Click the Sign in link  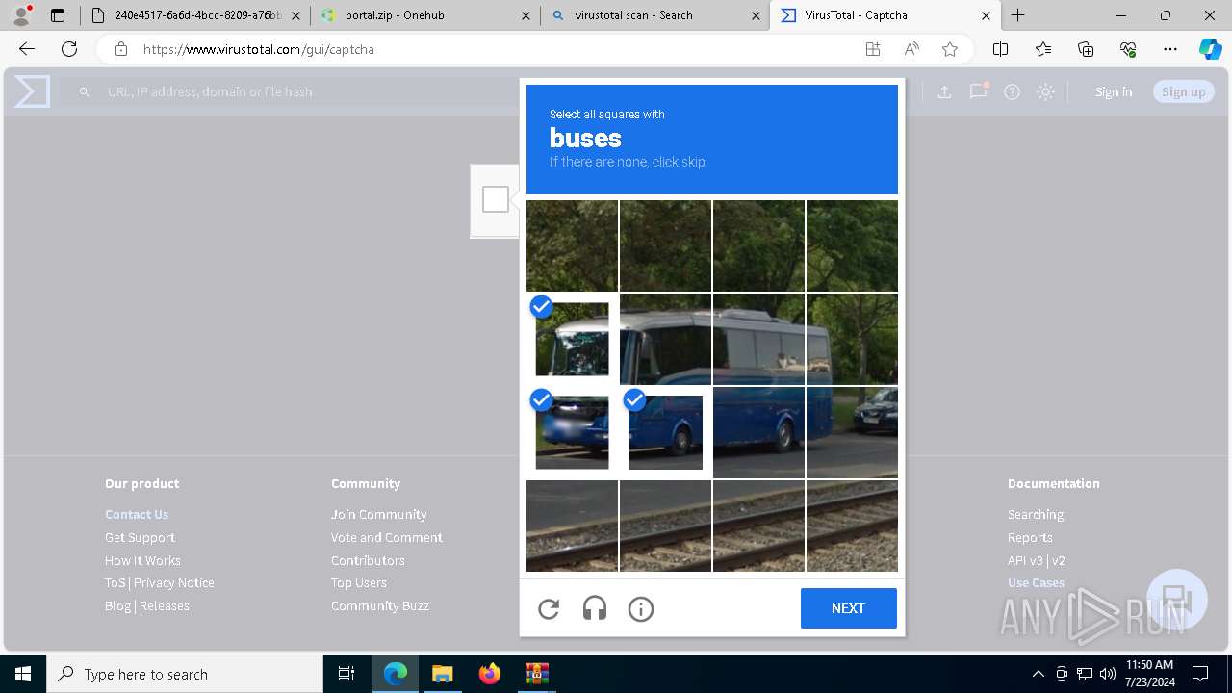coord(1114,91)
